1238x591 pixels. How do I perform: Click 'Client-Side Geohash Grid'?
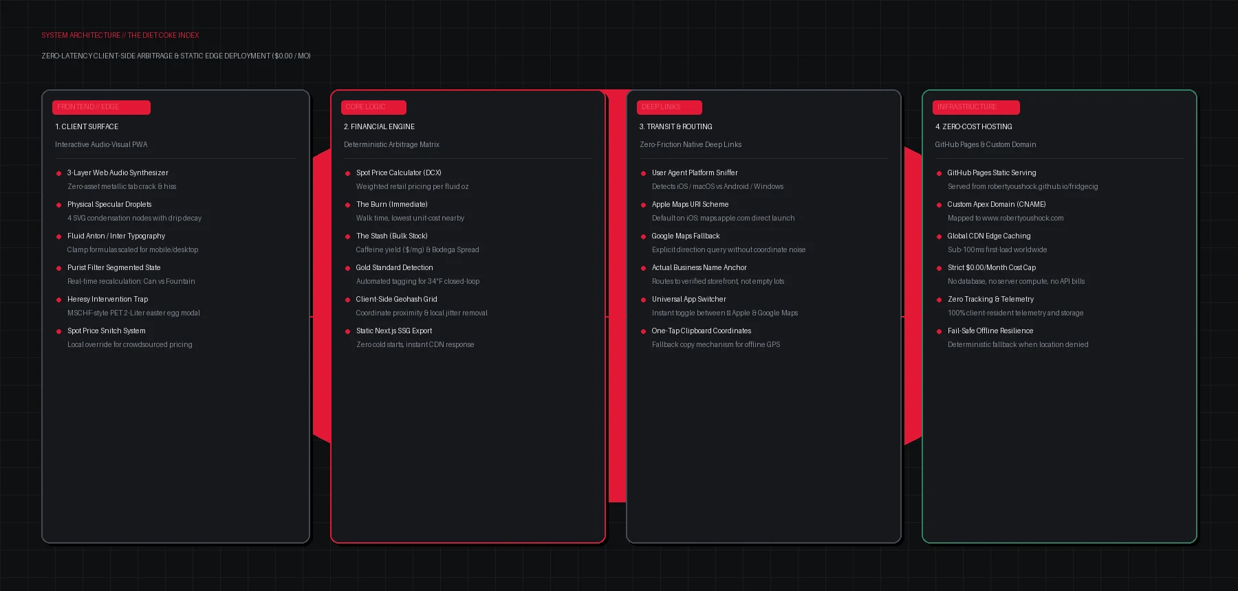(397, 299)
